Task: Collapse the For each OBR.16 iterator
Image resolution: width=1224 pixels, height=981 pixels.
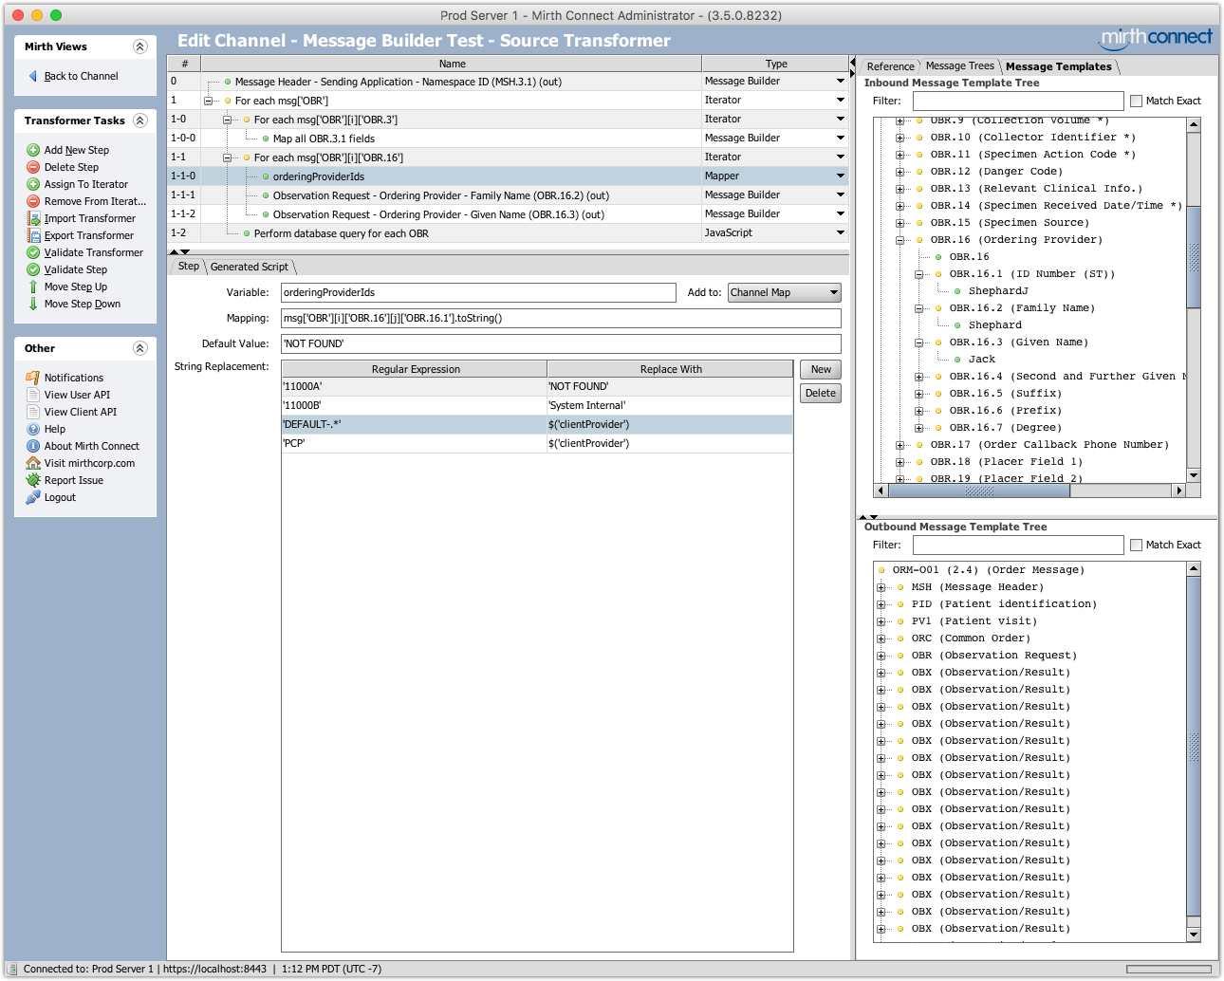Action: tap(227, 157)
